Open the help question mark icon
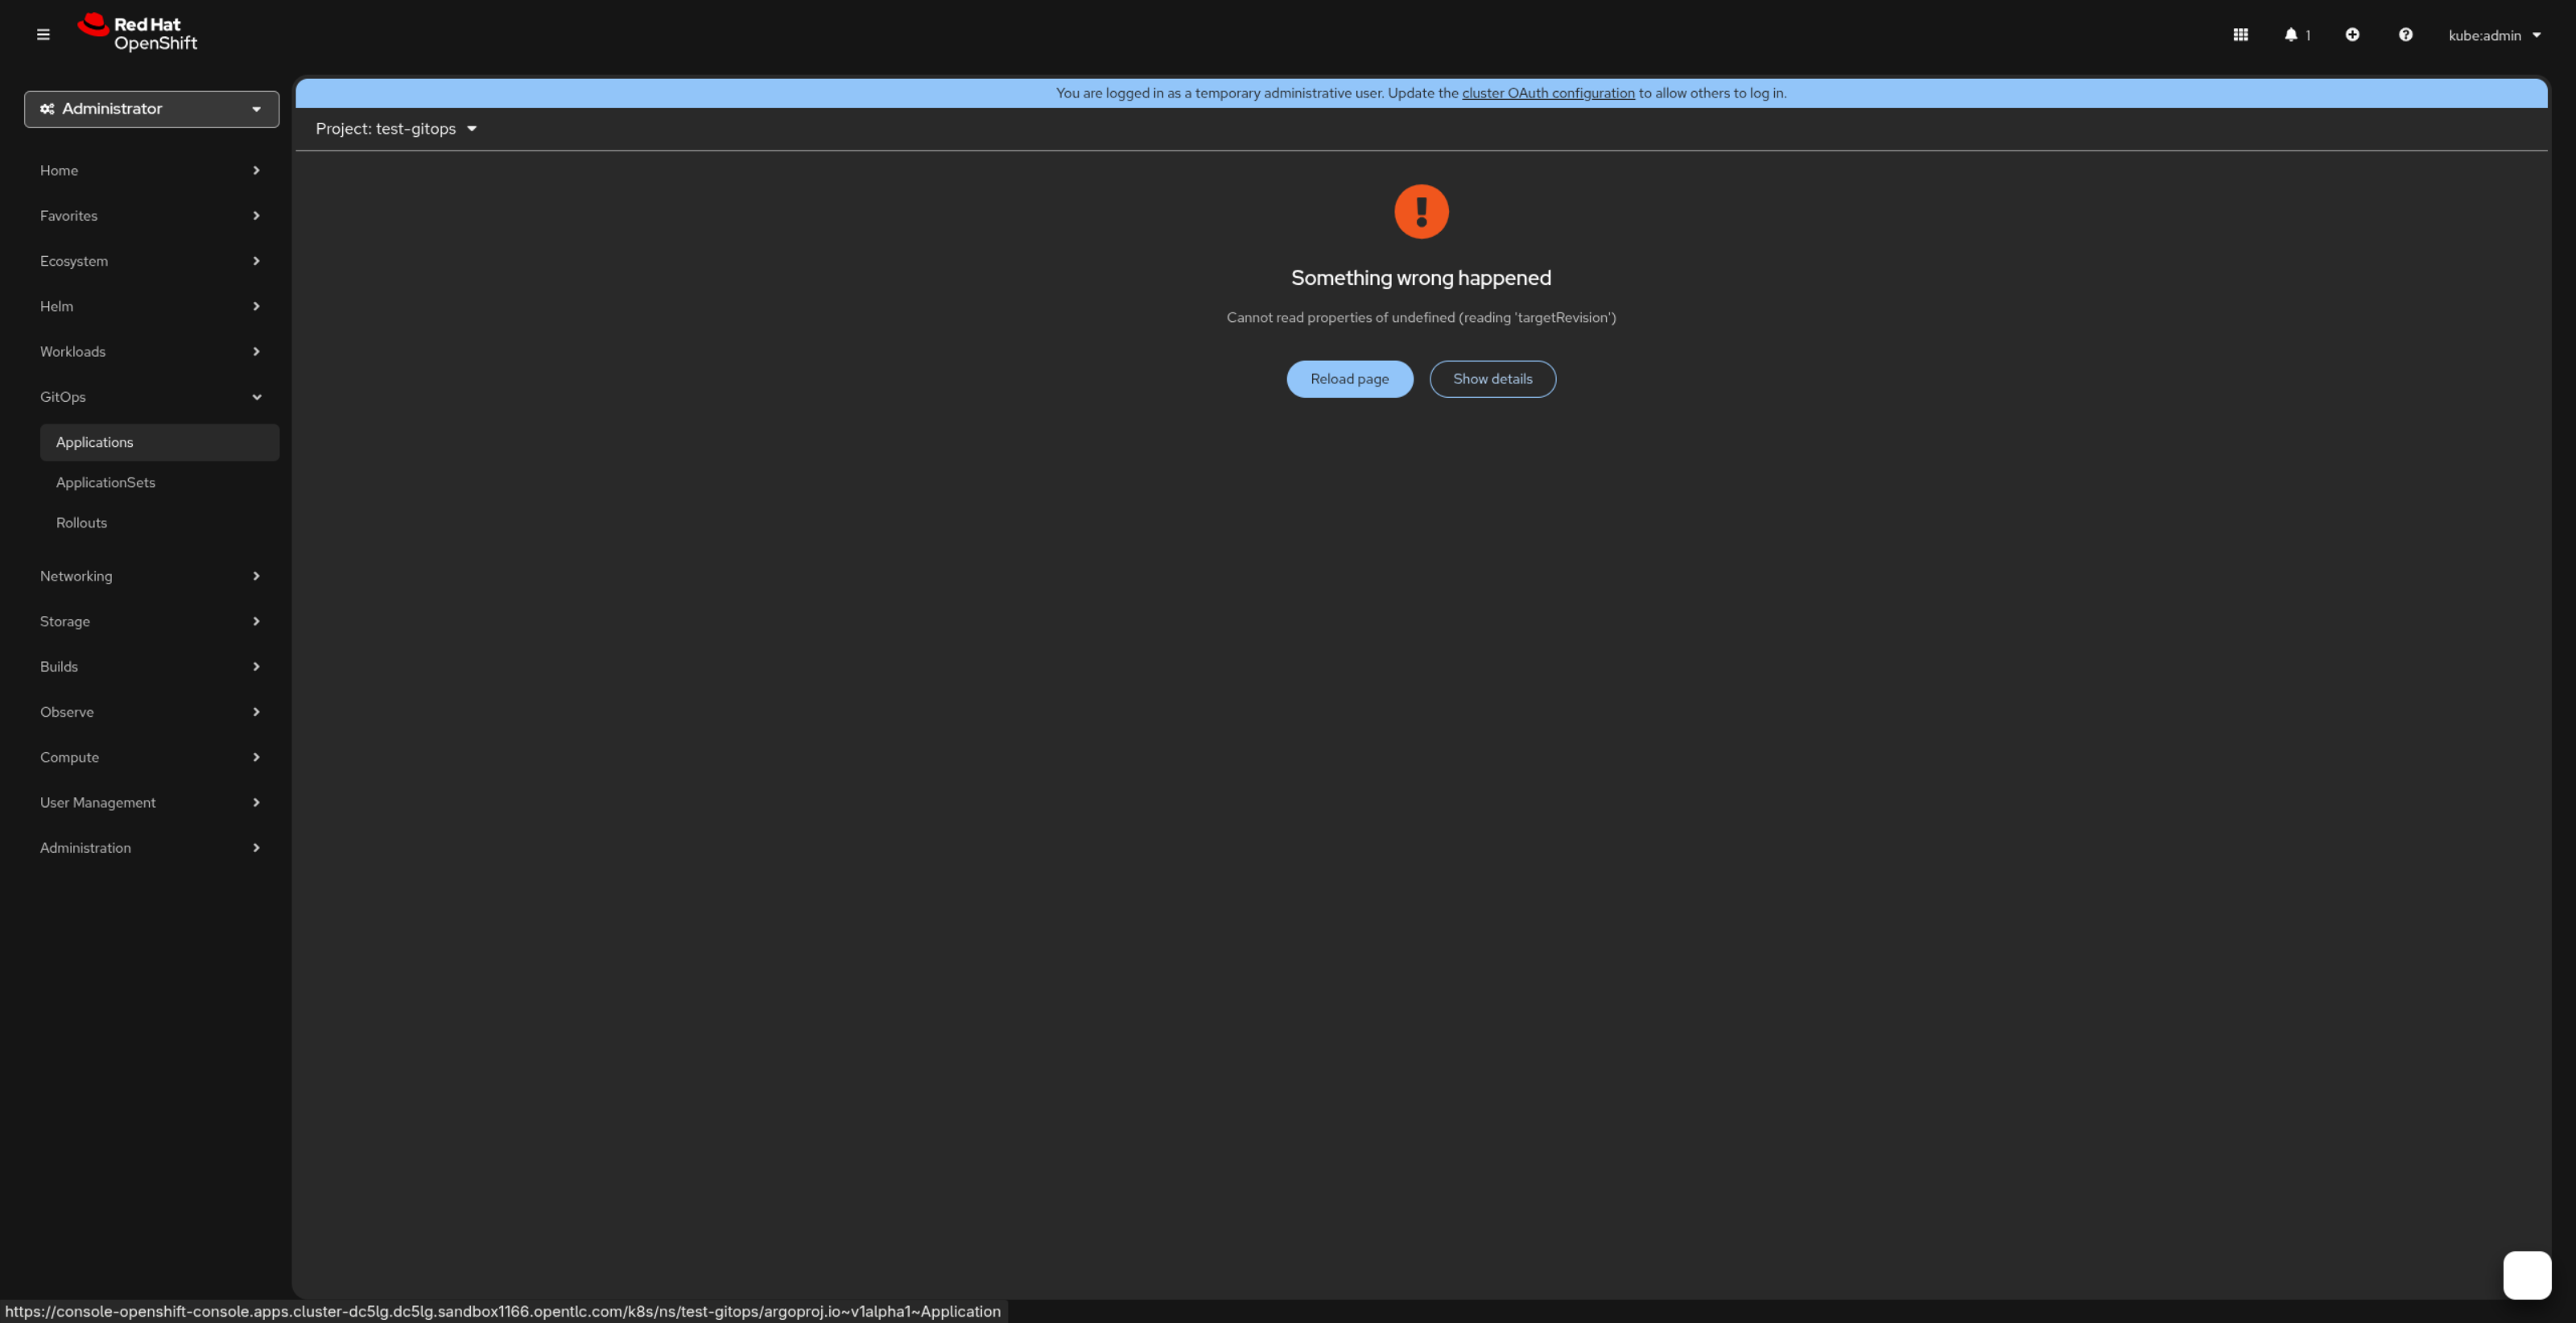 2405,35
